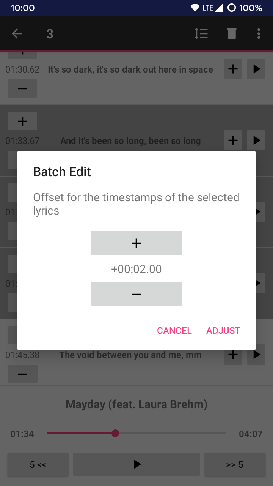Viewport: 273px width, 486px height.
Task: Decrease offset with dialog minus button
Action: [136, 294]
